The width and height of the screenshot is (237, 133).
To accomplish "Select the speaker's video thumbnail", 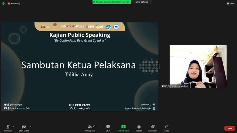I will [198, 66].
